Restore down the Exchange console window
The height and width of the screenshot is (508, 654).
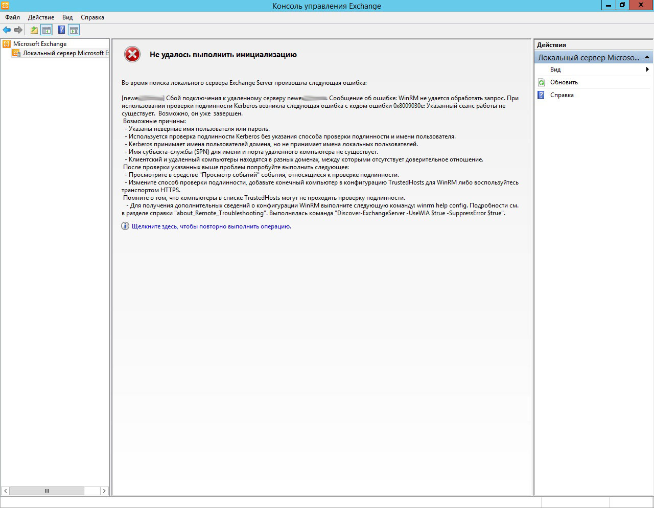pos(622,5)
